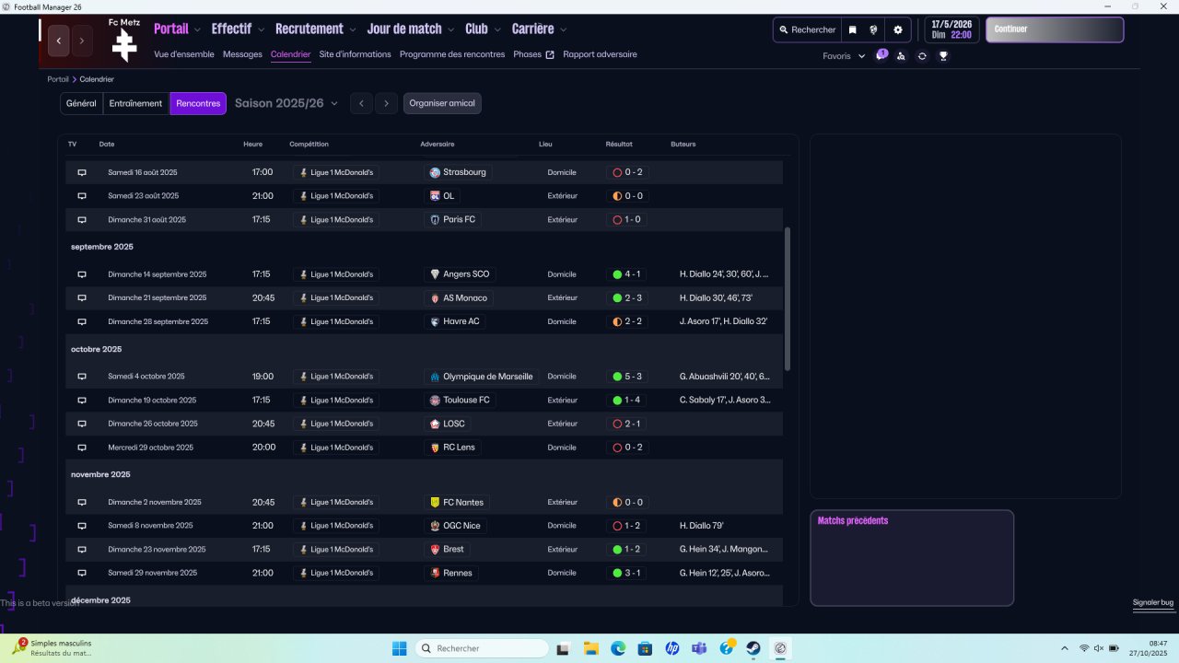
Task: Expand the Jour de match menu
Action: pos(410,29)
